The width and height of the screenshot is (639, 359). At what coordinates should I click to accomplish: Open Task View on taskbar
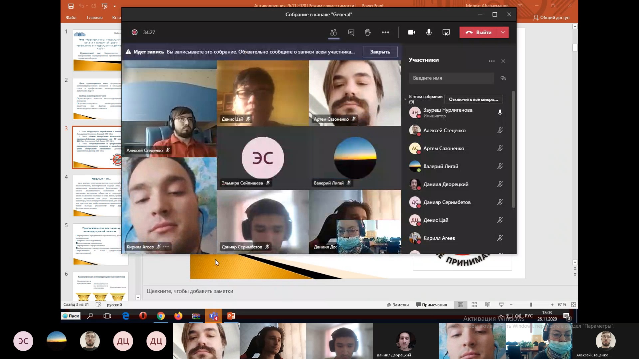pos(107,316)
